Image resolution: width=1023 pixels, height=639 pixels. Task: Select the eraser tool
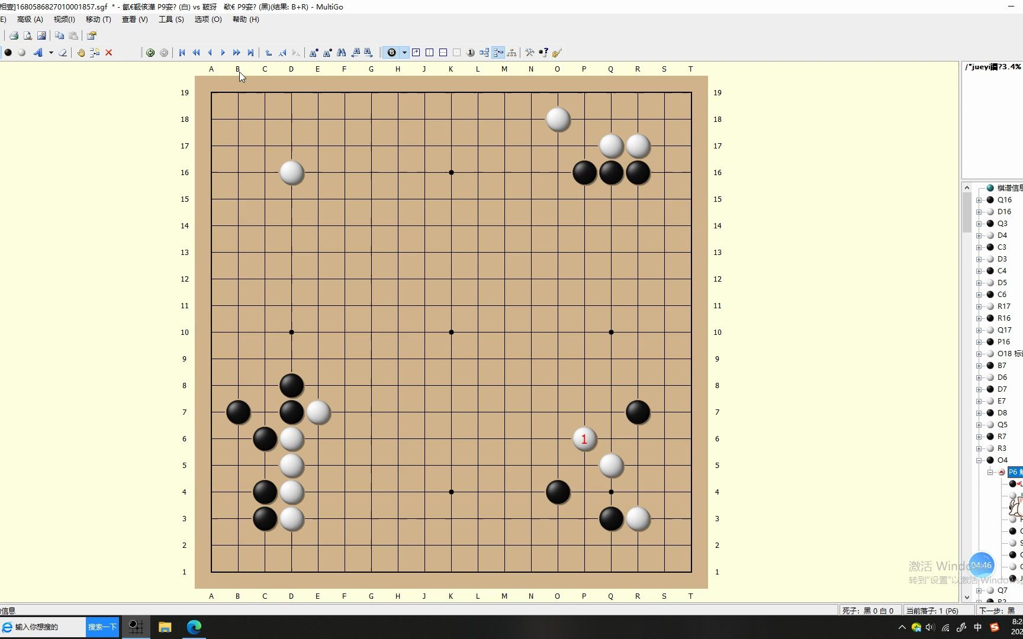(x=62, y=53)
